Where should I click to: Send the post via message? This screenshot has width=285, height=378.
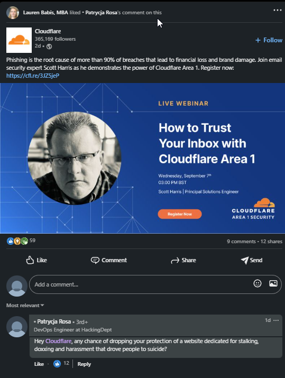[x=252, y=260]
